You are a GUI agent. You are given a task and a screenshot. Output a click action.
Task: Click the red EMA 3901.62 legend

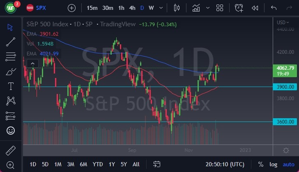43,34
